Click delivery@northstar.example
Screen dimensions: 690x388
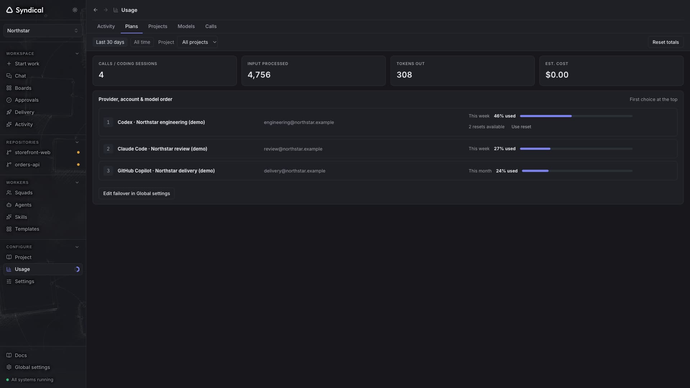pyautogui.click(x=294, y=171)
